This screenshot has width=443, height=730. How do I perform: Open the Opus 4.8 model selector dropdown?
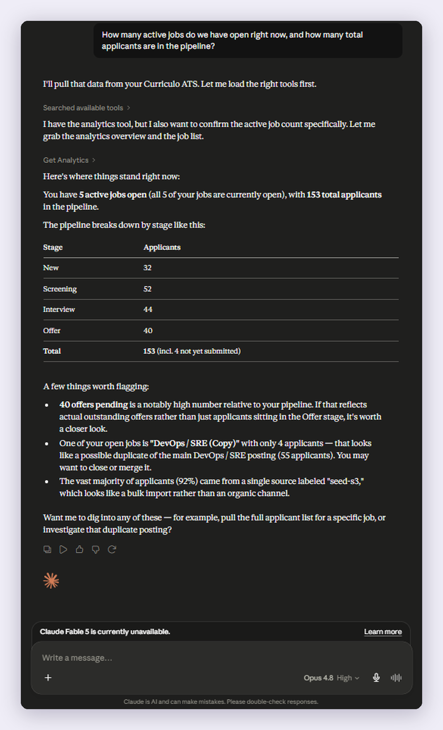331,678
